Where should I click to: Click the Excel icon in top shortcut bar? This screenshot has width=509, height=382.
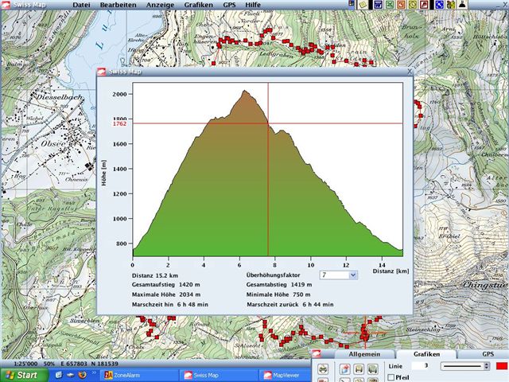point(390,5)
